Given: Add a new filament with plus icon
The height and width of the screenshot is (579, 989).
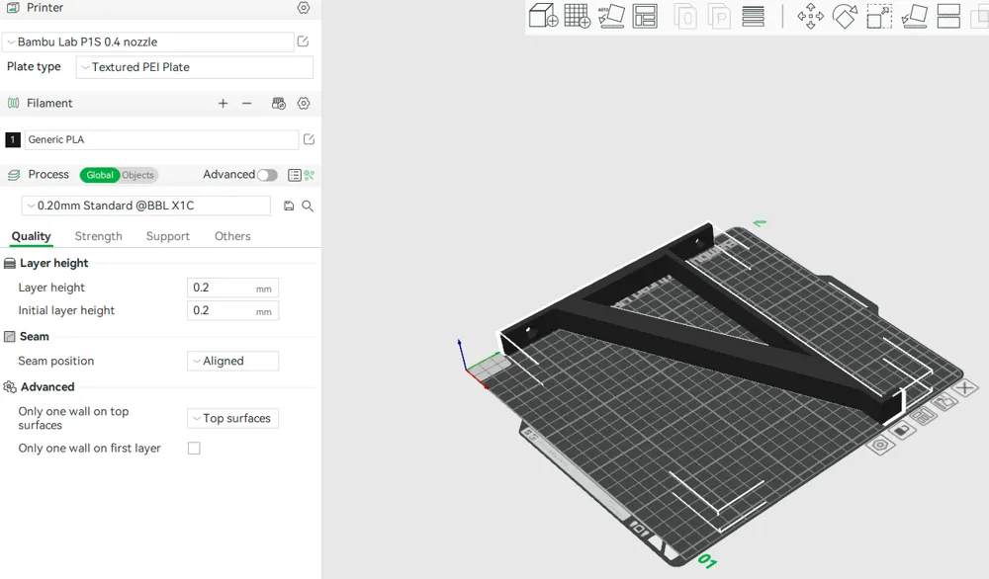Looking at the screenshot, I should point(223,104).
